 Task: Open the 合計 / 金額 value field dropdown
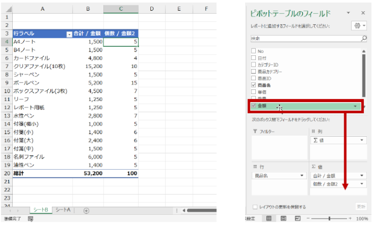pyautogui.click(x=363, y=175)
